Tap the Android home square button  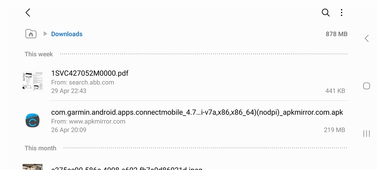[366, 86]
